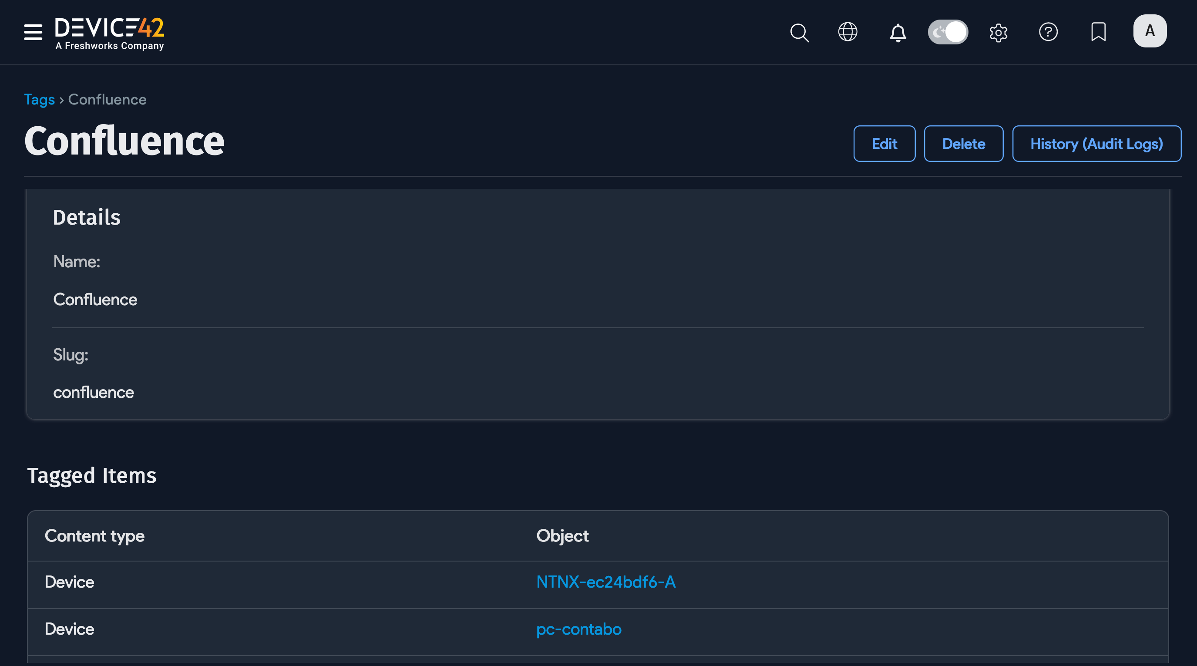The image size is (1197, 666).
Task: Open device NTNX-ec24bdf6-A
Action: [606, 582]
